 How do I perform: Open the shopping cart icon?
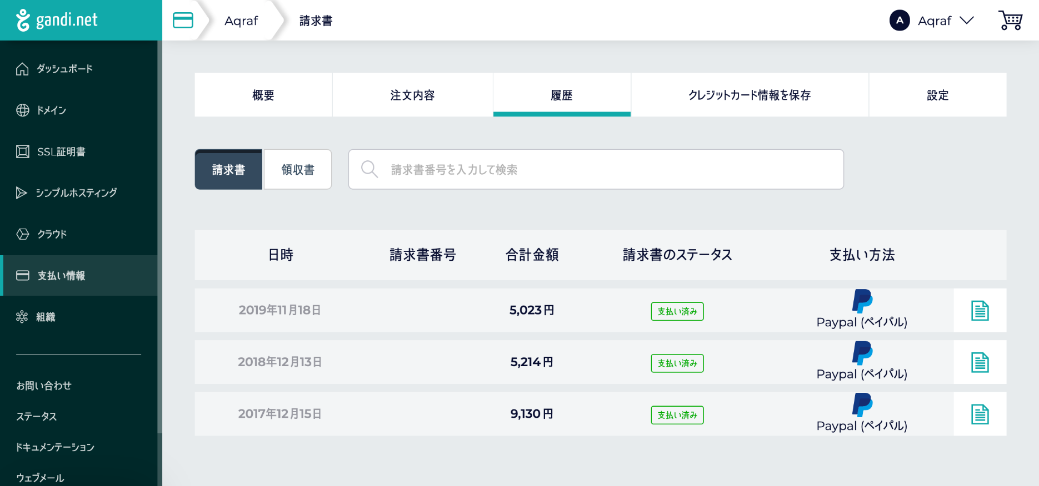tap(1010, 21)
